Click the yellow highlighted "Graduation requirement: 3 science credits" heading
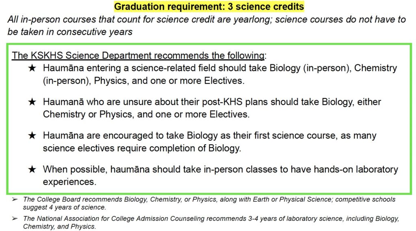The width and height of the screenshot is (416, 231). pyautogui.click(x=209, y=7)
